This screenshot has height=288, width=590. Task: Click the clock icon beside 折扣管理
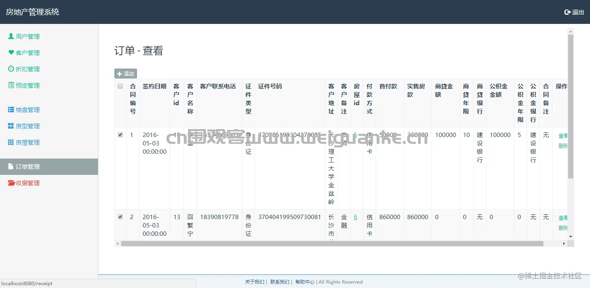(x=11, y=69)
